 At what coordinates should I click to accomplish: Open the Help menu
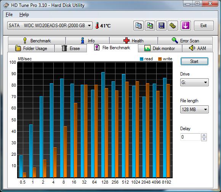[x=24, y=15]
